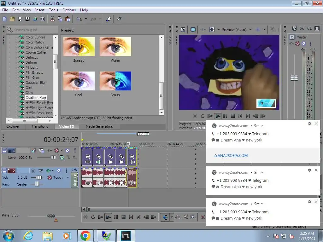Switch to the Media Generators tab
This screenshot has width=323, height=242.
click(x=99, y=126)
